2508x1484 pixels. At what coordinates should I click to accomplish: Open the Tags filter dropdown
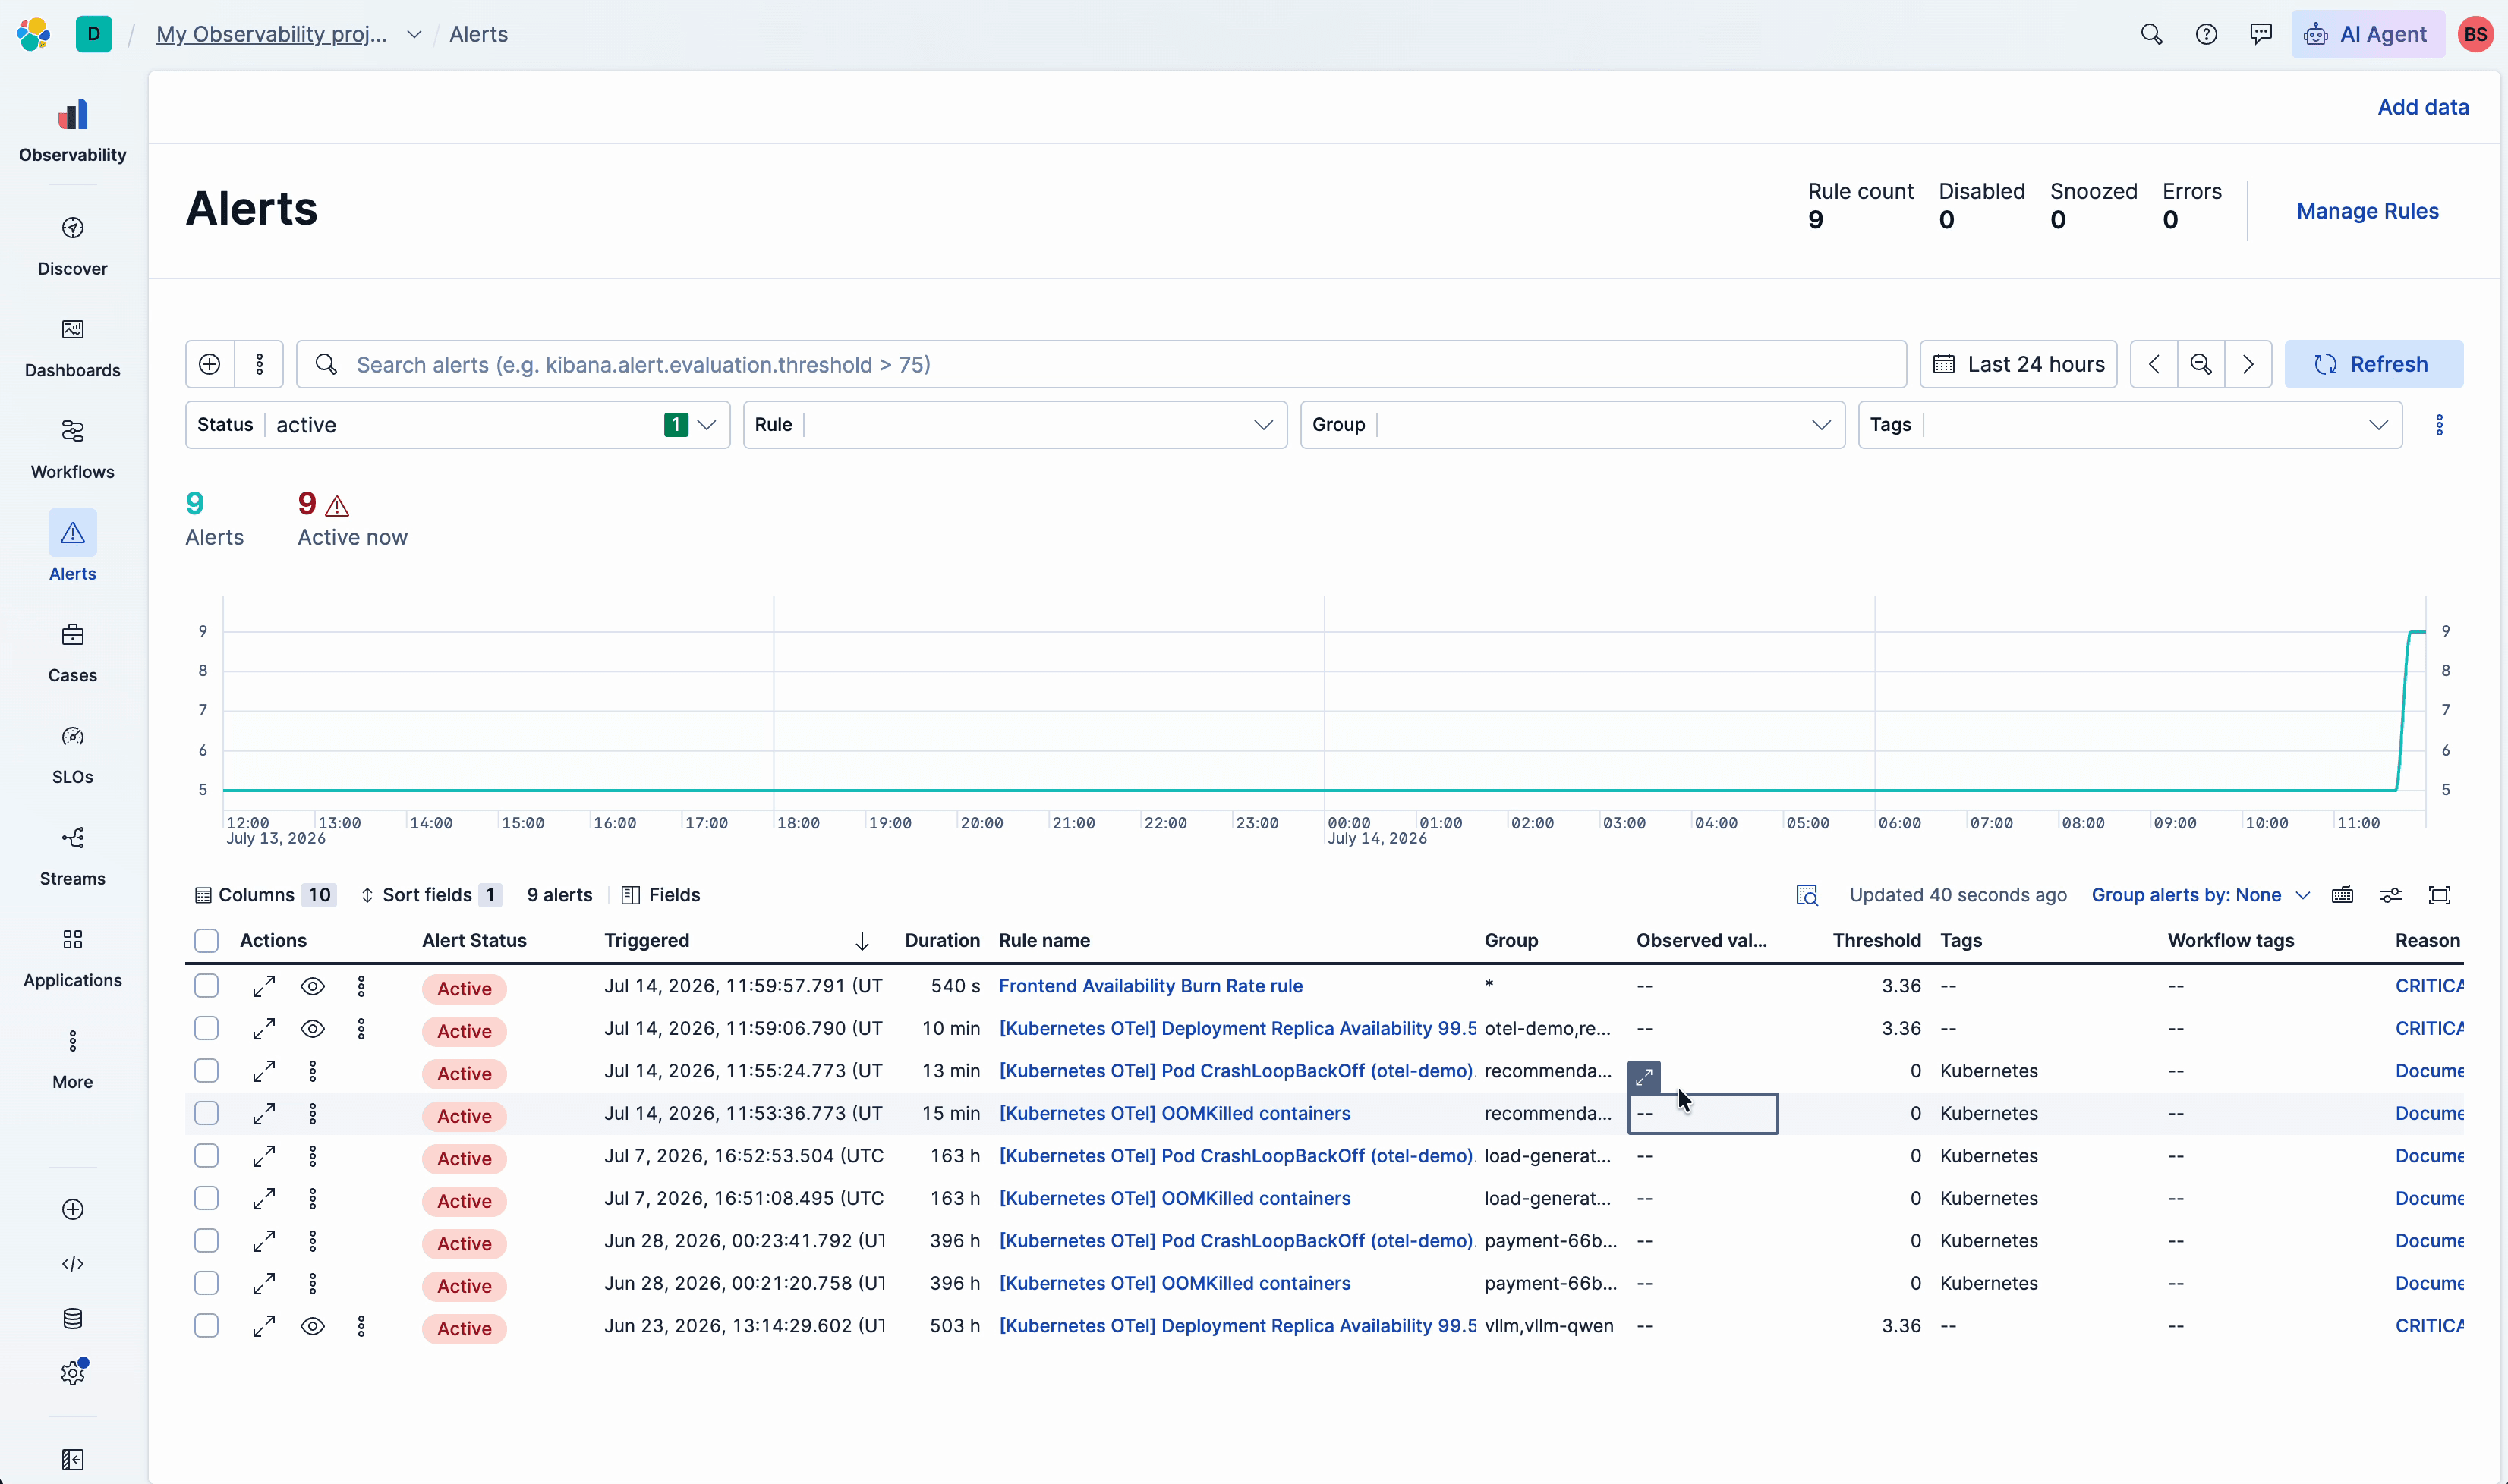tap(2130, 425)
